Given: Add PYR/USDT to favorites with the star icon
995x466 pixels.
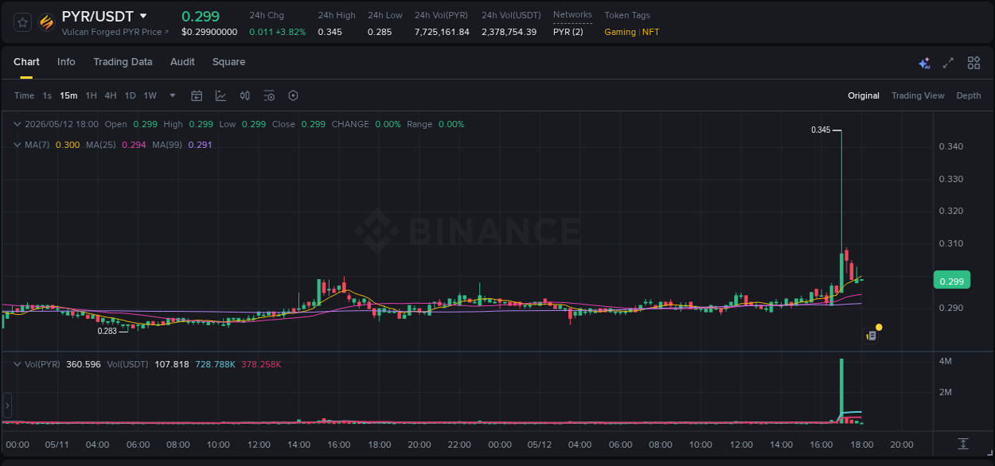Looking at the screenshot, I should click(x=22, y=22).
